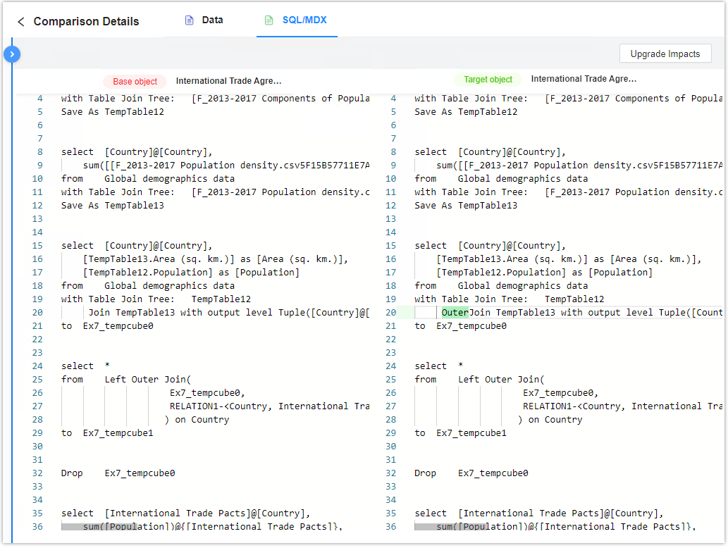Click line number 20 in the base pane
This screenshot has width=728, height=548.
(x=37, y=313)
